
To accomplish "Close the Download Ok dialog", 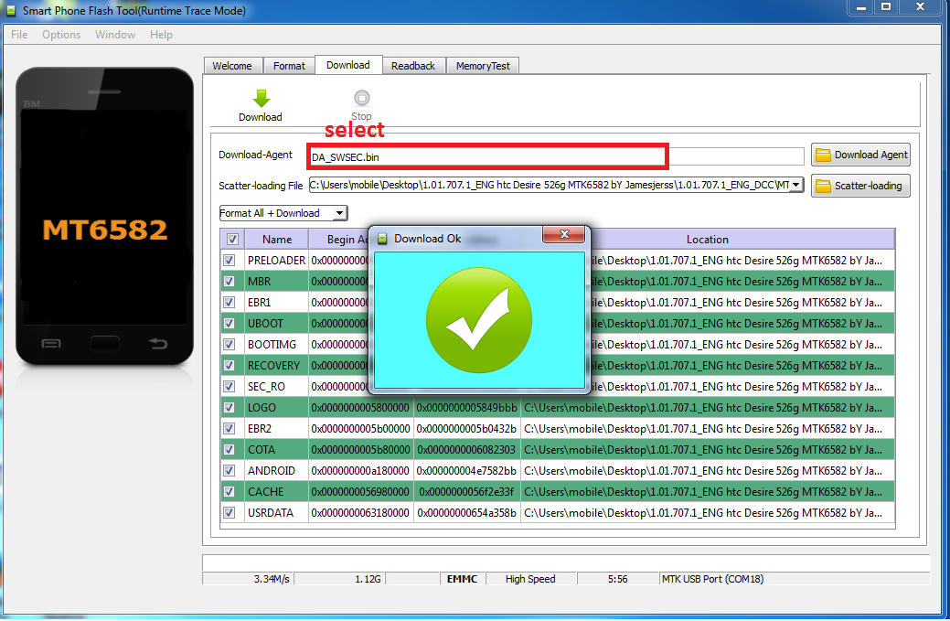I will coord(564,234).
